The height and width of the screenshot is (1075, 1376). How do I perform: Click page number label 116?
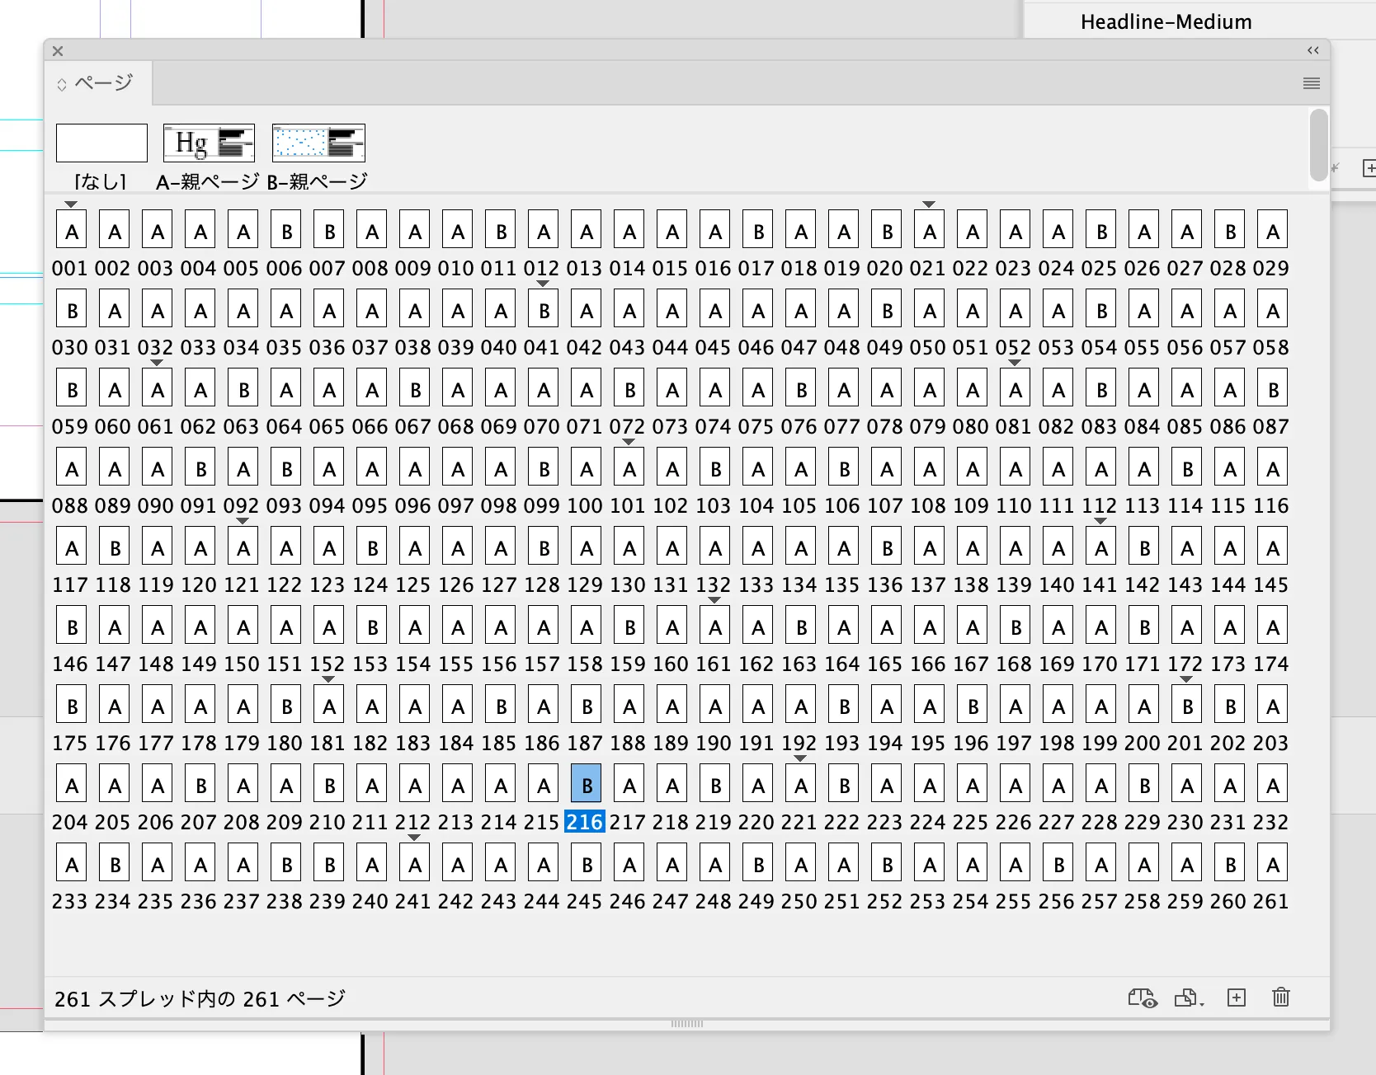pyautogui.click(x=1271, y=505)
